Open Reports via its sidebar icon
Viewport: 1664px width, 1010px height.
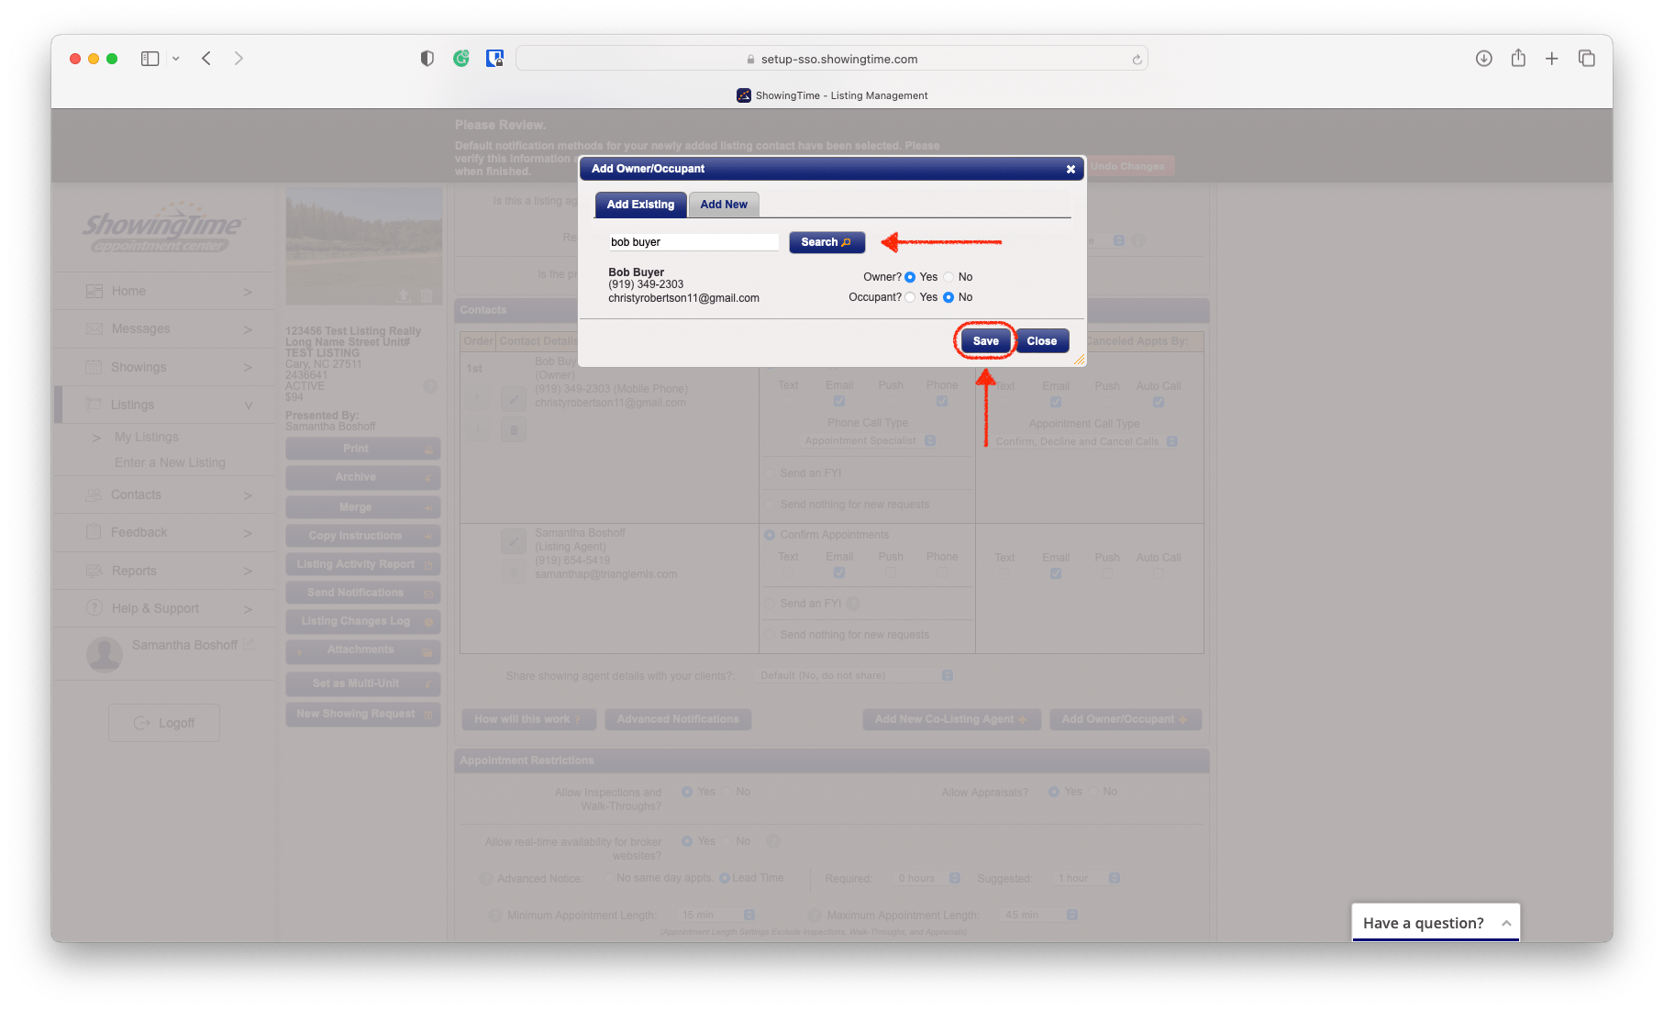coord(94,571)
